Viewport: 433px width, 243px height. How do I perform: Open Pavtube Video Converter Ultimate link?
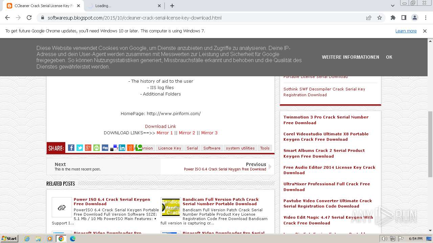[x=328, y=204]
